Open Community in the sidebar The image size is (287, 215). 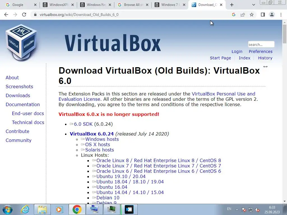tap(18, 140)
